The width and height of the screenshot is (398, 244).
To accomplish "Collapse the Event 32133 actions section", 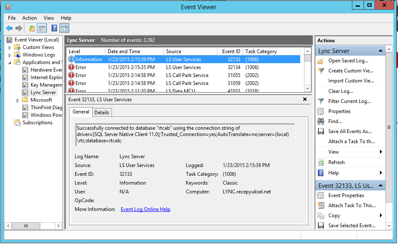I will coord(380,185).
